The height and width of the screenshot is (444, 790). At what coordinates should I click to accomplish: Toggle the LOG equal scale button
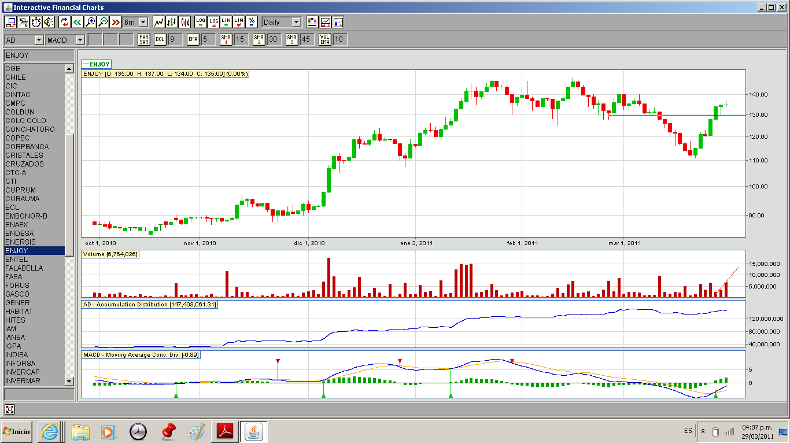point(201,22)
